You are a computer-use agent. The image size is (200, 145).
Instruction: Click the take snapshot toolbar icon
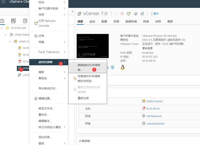point(142,13)
